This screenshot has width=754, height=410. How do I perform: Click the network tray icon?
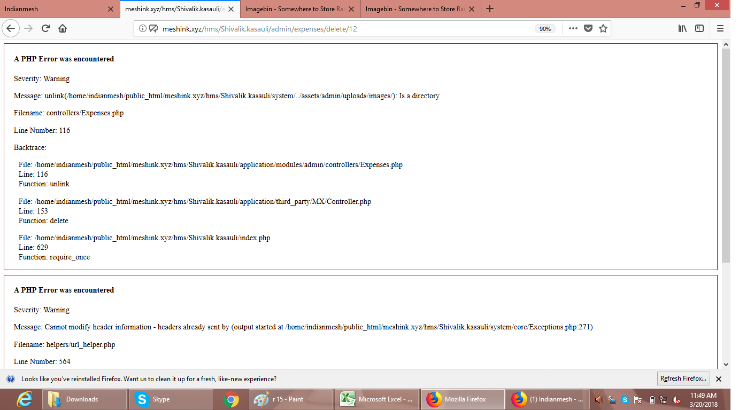[664, 399]
